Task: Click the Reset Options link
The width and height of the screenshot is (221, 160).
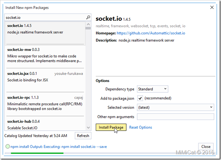Action: coord(141,127)
